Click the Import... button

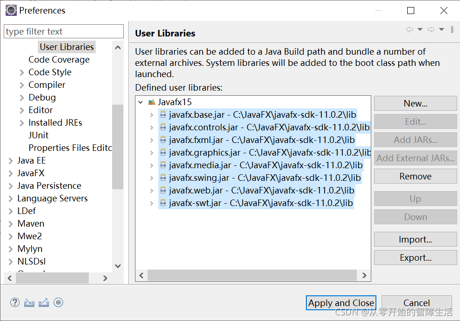[416, 239]
